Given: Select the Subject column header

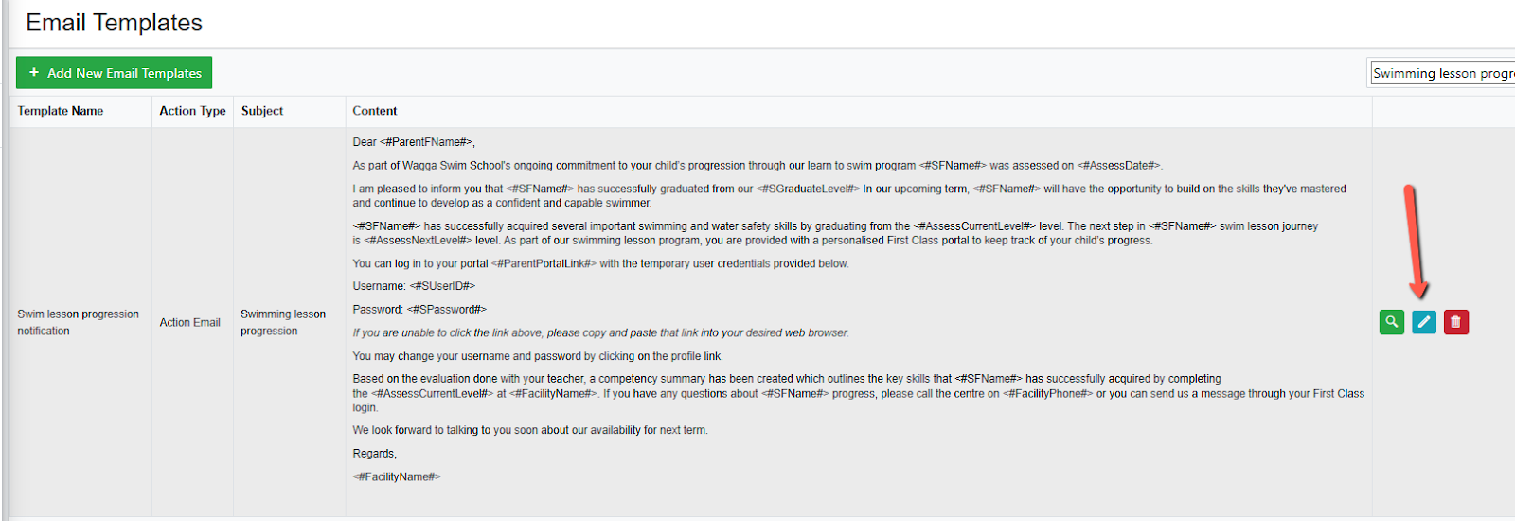Looking at the screenshot, I should pos(262,111).
